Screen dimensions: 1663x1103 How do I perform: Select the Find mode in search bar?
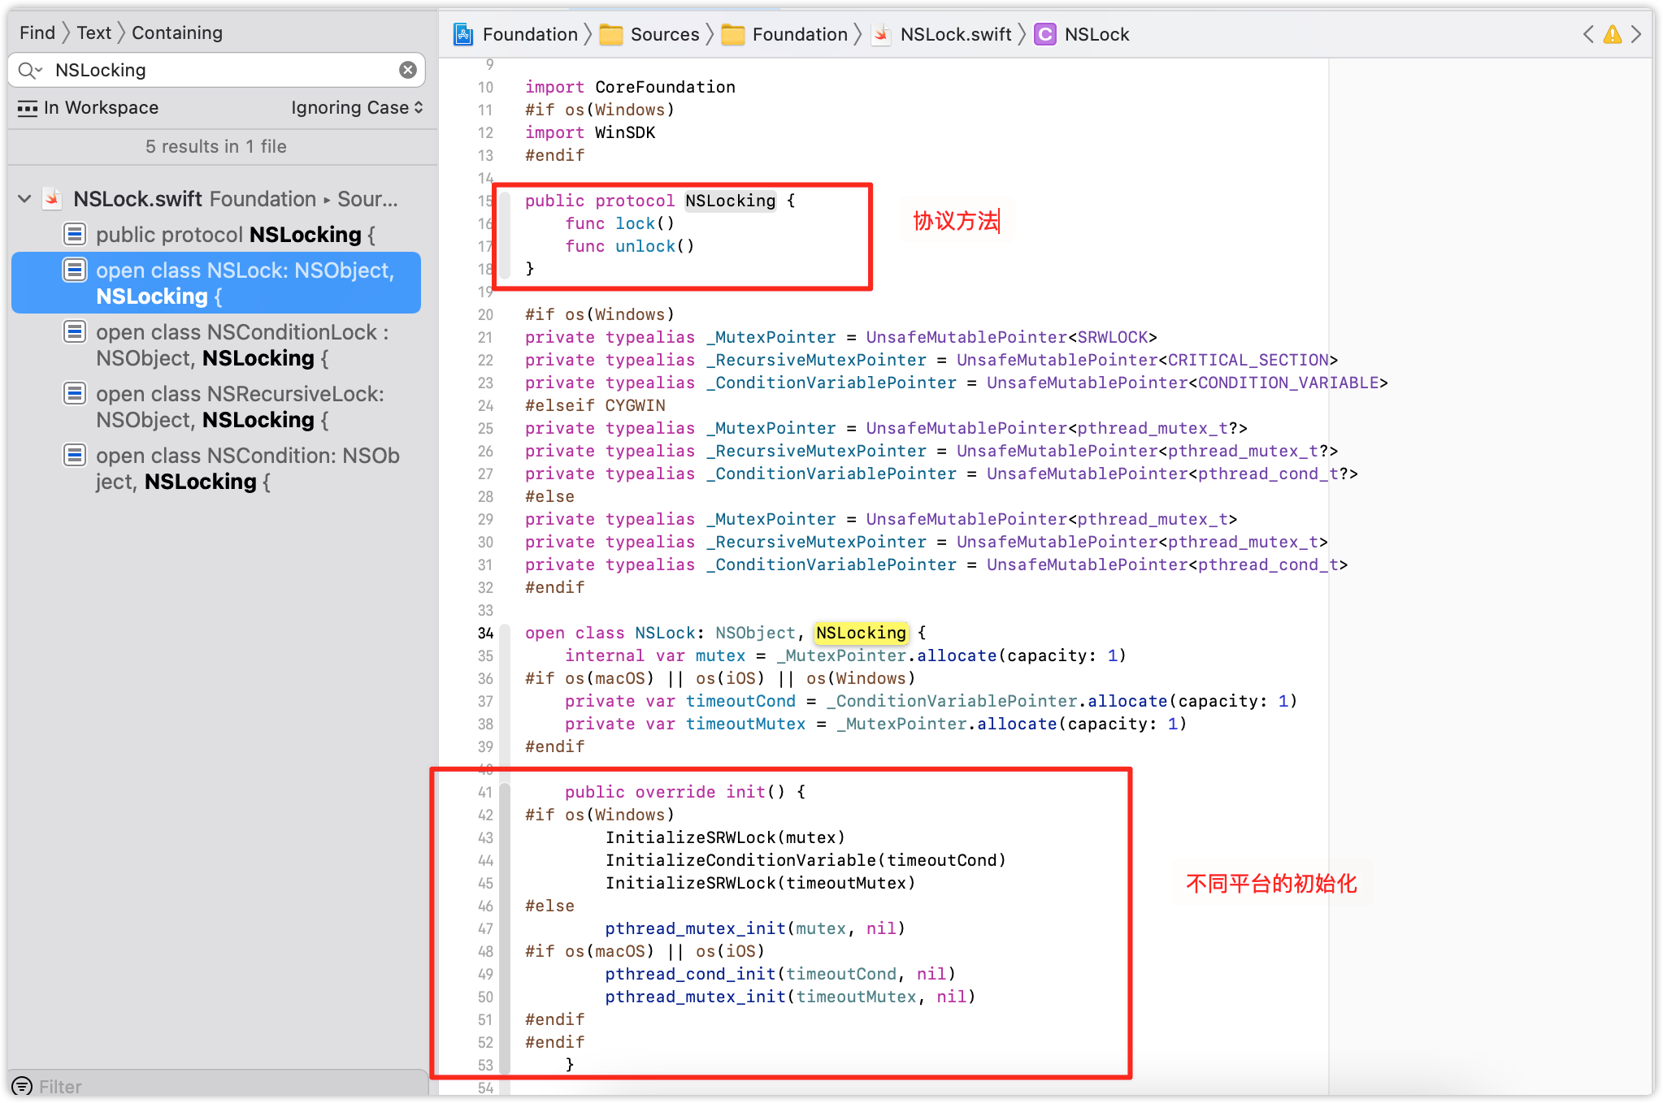tap(37, 32)
